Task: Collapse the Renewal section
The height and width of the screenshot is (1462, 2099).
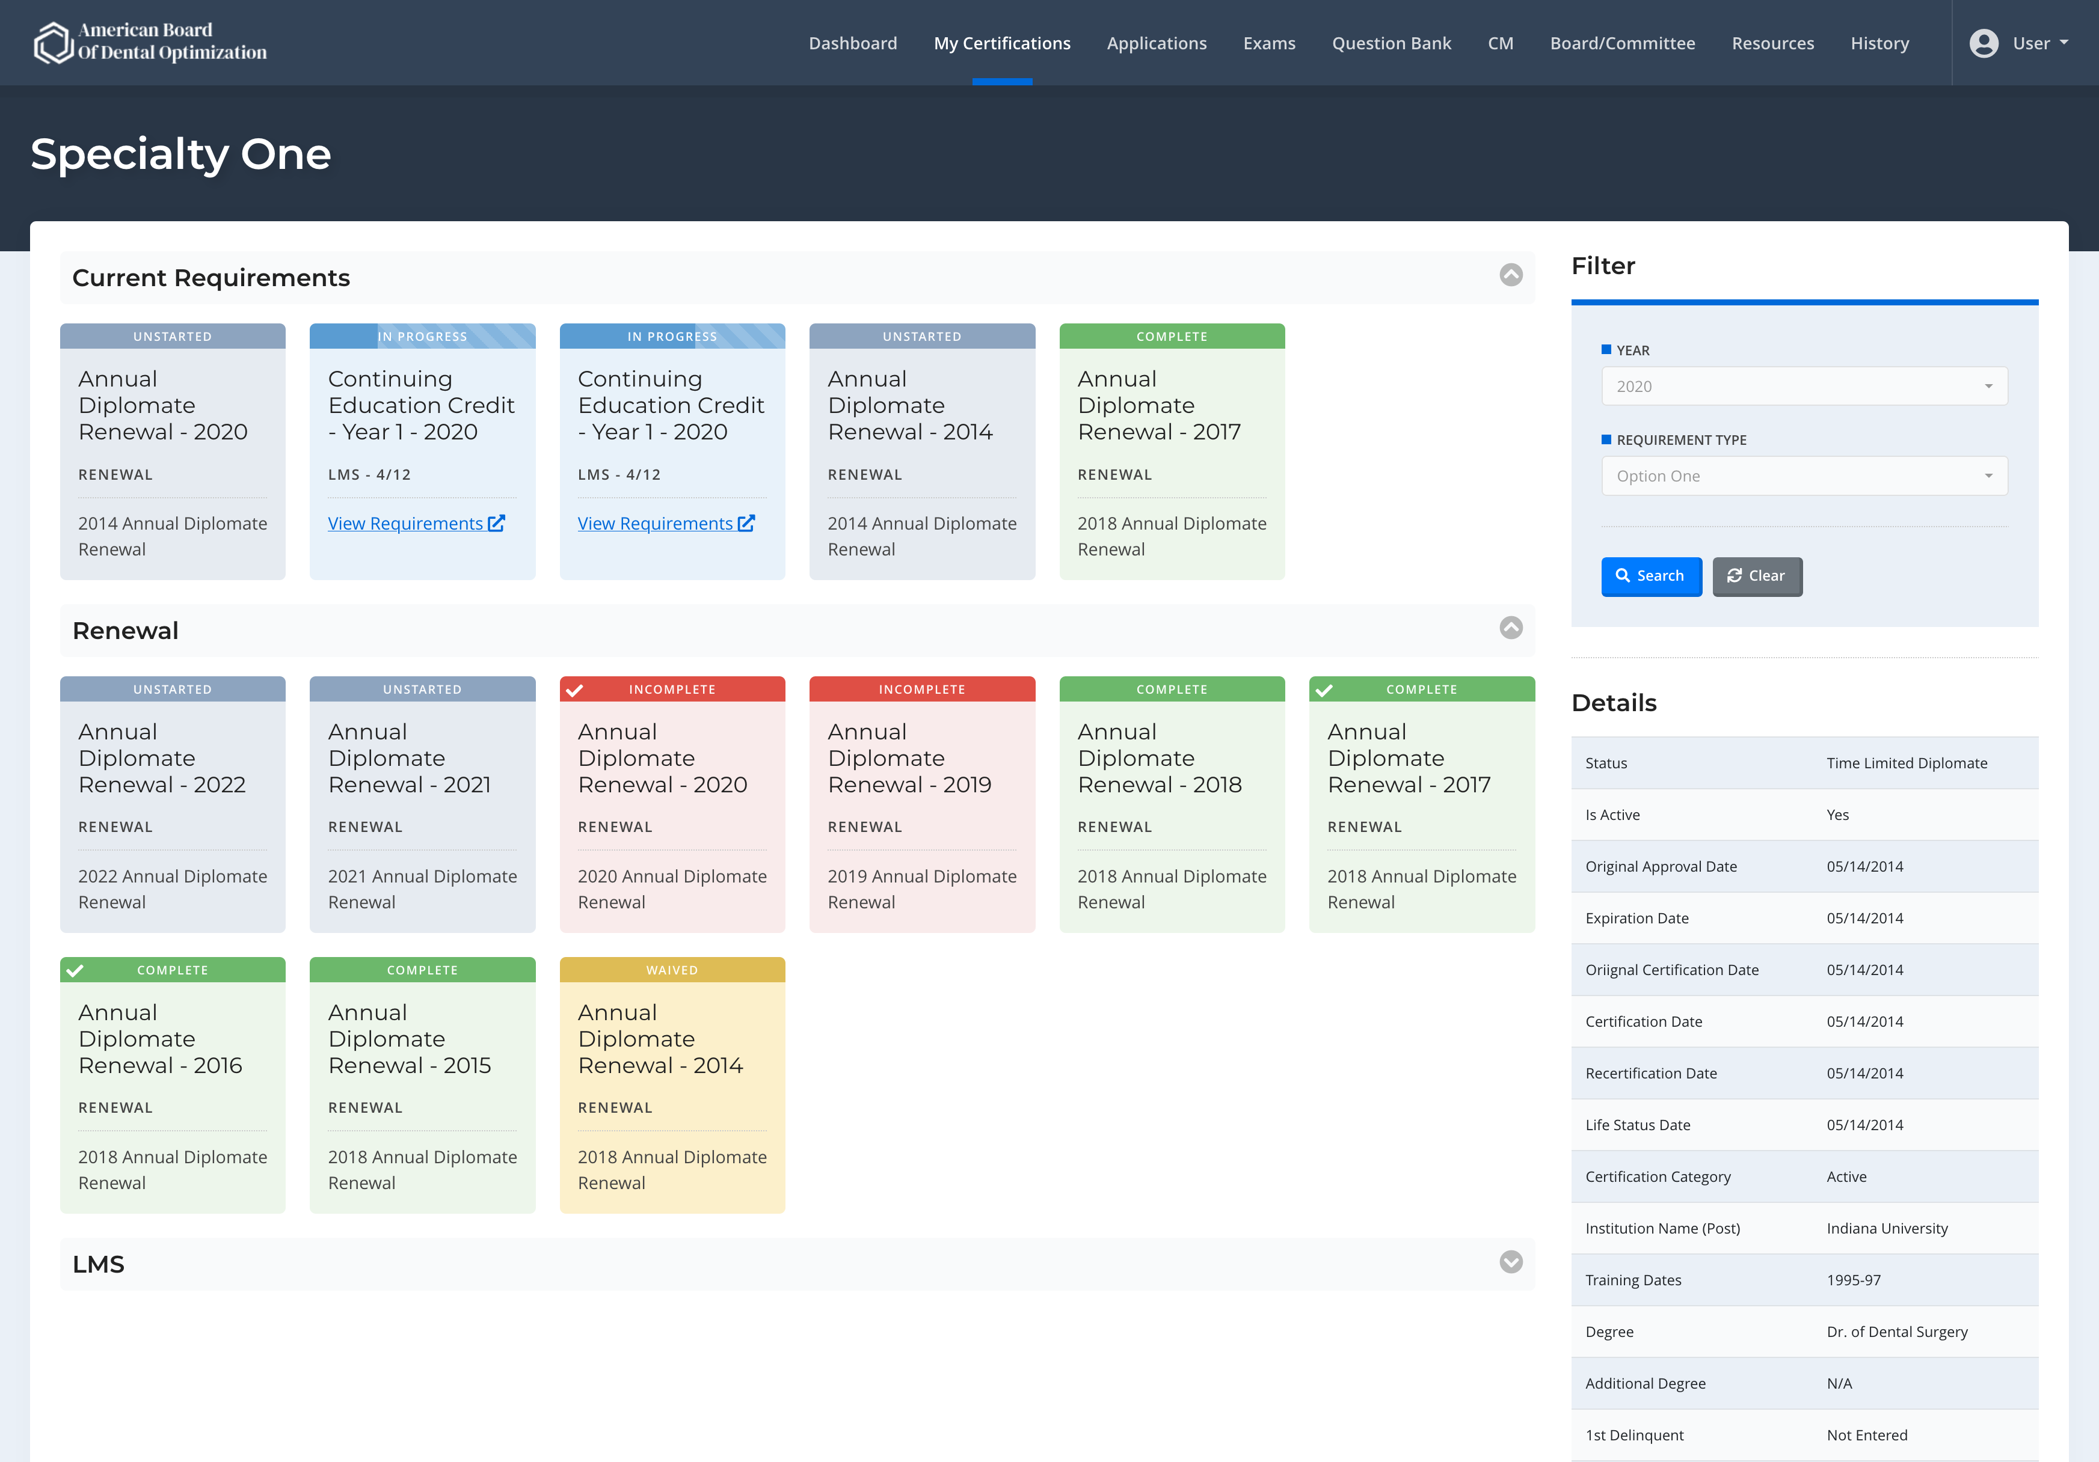Action: pos(1510,628)
